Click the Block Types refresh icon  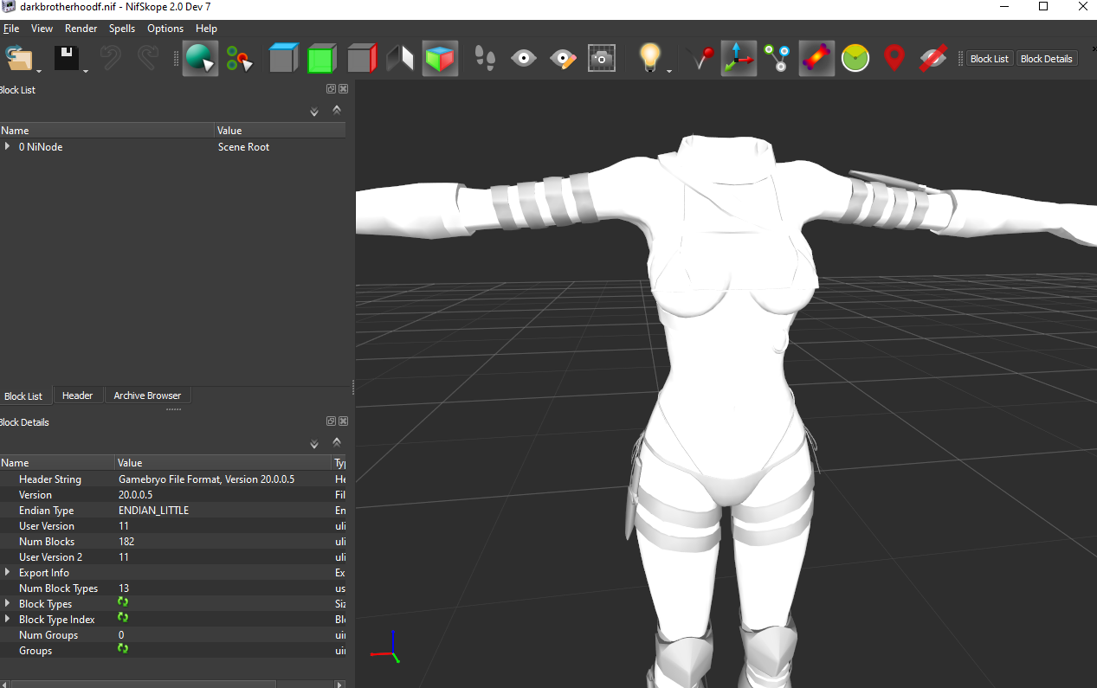[123, 602]
